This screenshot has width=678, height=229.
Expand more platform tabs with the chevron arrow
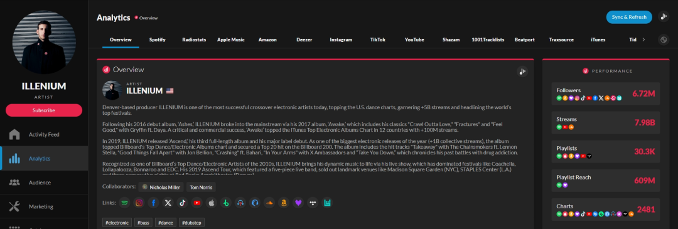point(644,40)
